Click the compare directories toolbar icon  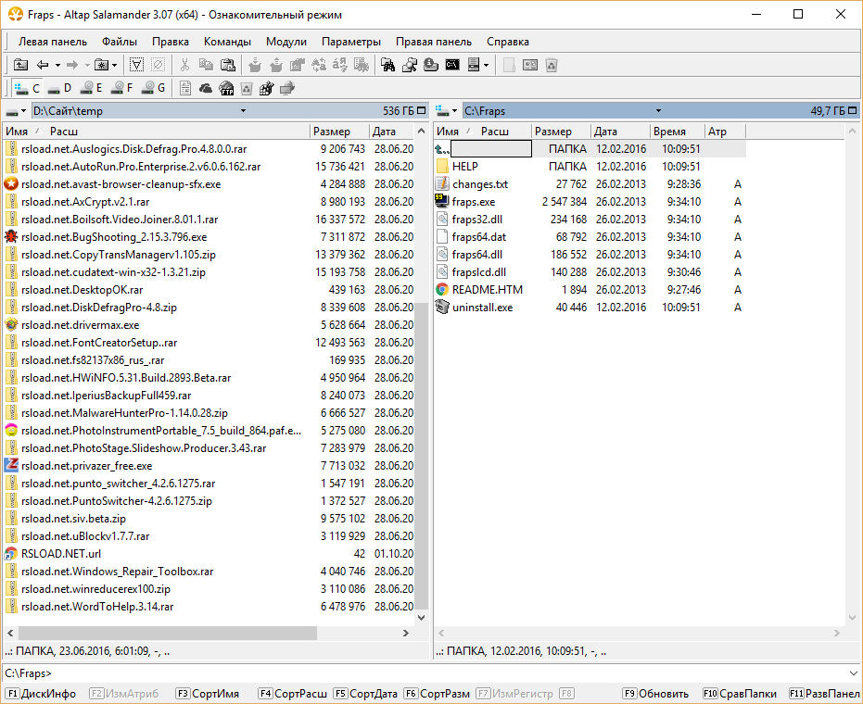[410, 65]
